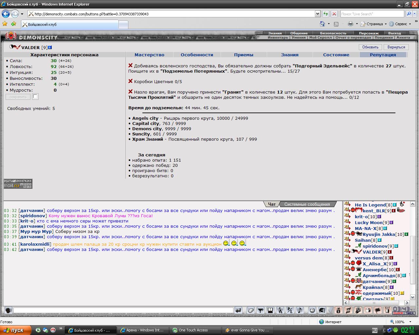Click the browser Home icon
Image resolution: width=419 pixels, height=335 pixels.
(x=322, y=24)
